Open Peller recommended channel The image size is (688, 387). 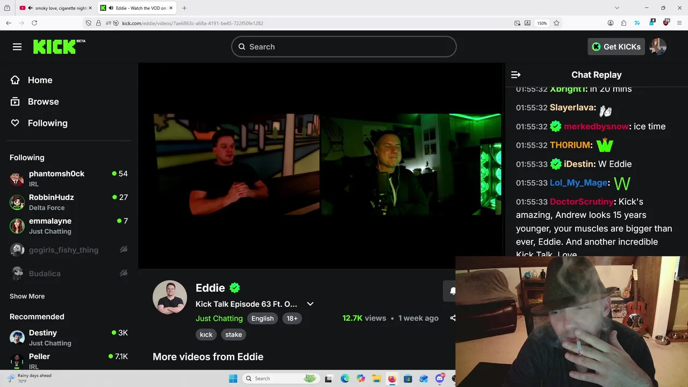pos(69,361)
